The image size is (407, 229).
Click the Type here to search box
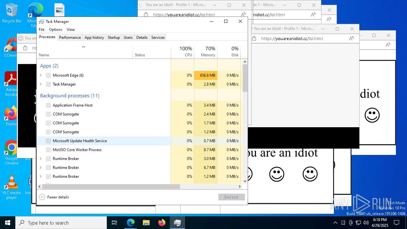pos(61,223)
